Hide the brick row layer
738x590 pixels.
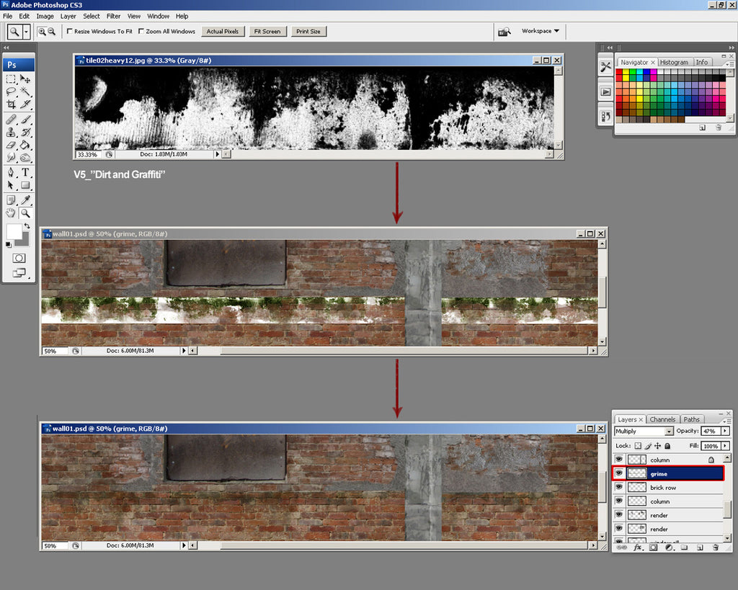[x=618, y=488]
